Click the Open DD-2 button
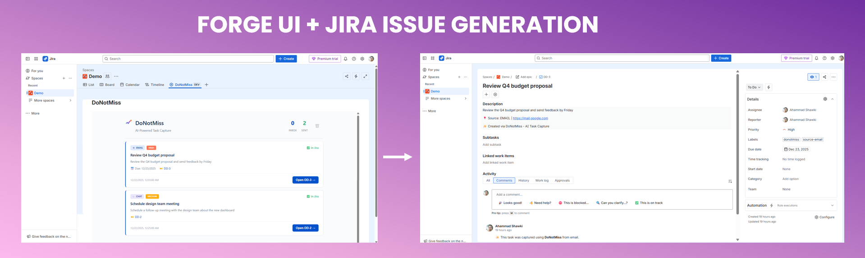The height and width of the screenshot is (258, 865). tap(306, 228)
